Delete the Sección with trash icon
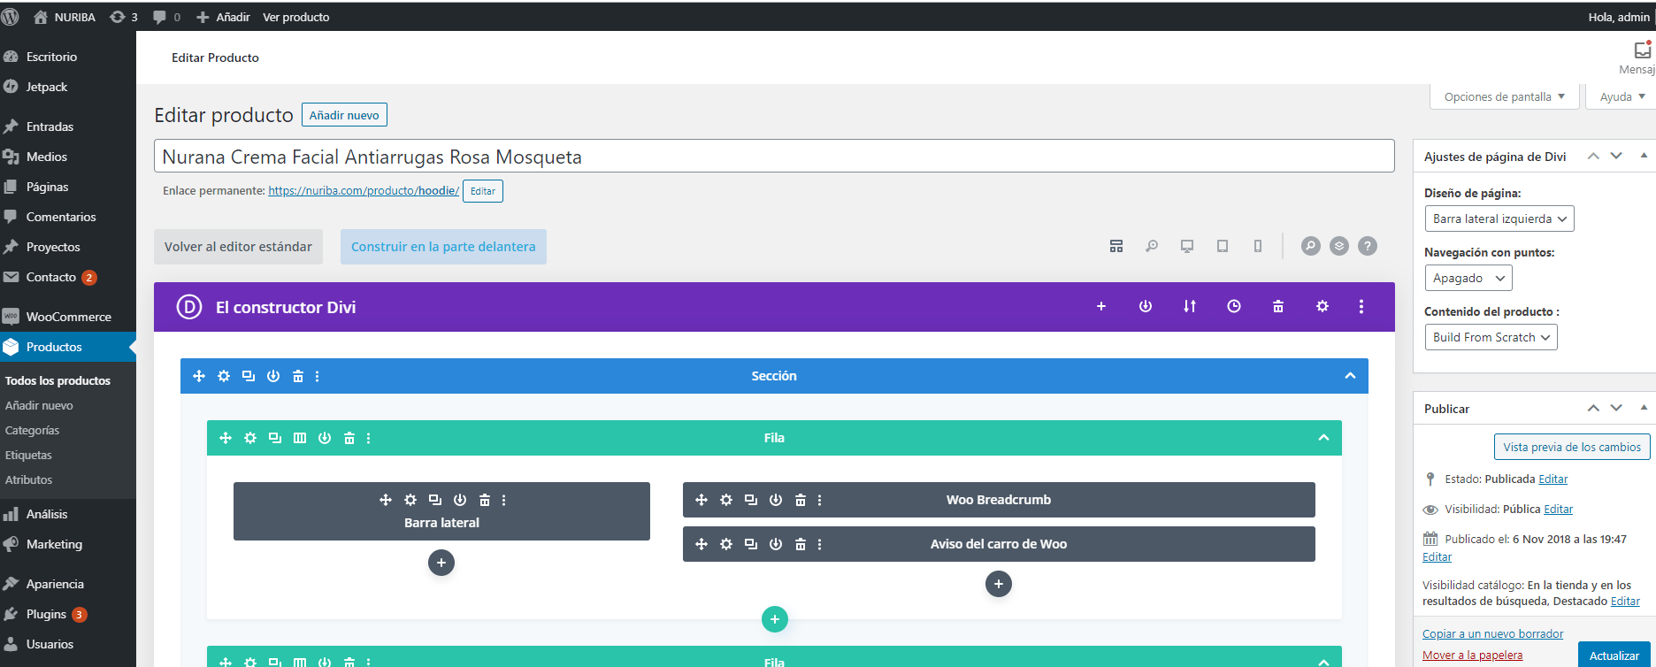 298,376
